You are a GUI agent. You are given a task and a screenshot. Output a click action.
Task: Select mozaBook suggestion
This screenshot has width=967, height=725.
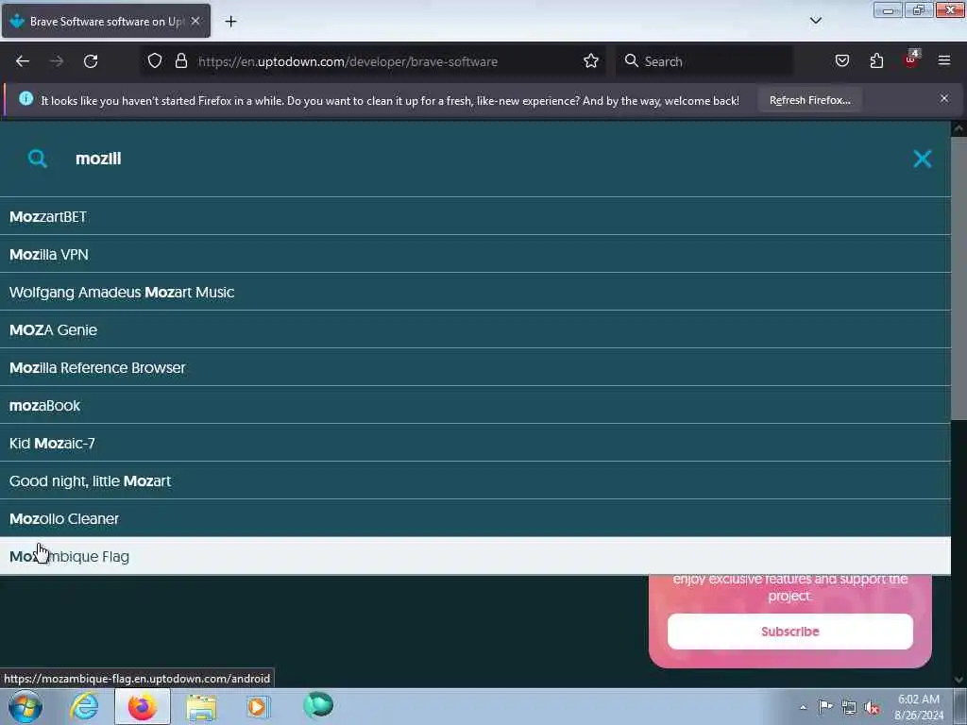click(475, 405)
